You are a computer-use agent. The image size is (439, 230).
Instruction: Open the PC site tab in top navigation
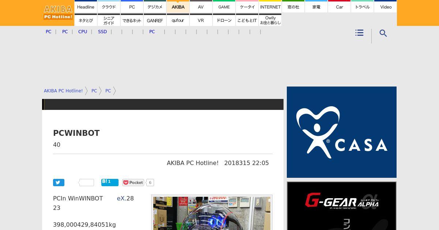pos(132,7)
